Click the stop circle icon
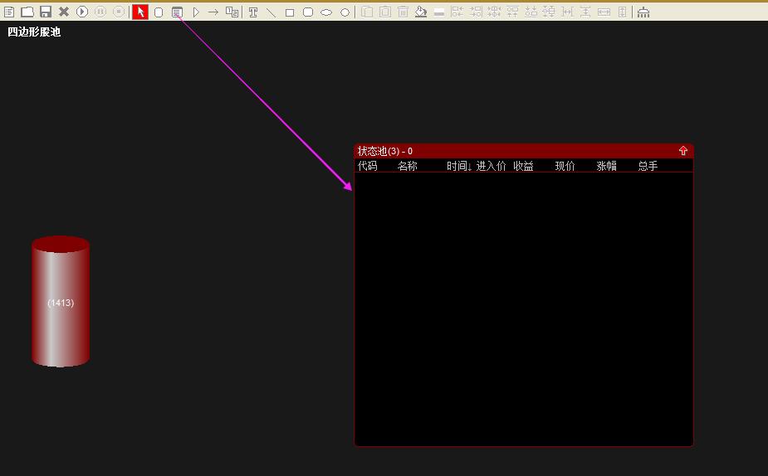768x476 pixels. pos(119,12)
